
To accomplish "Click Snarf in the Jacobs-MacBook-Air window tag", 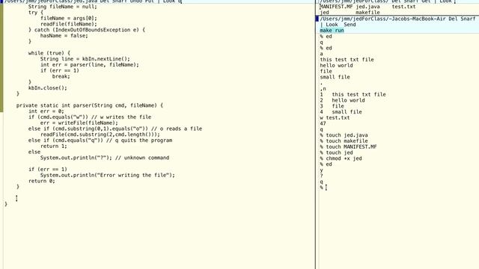I will pos(468,19).
